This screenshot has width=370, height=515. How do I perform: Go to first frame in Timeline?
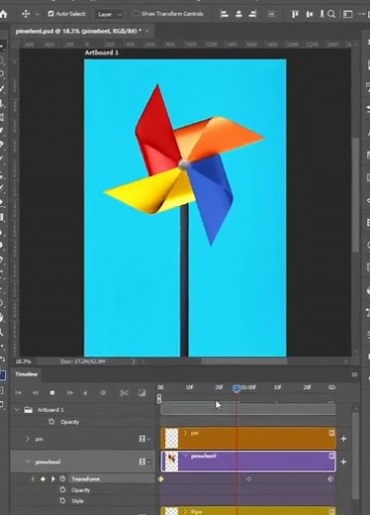pyautogui.click(x=18, y=393)
